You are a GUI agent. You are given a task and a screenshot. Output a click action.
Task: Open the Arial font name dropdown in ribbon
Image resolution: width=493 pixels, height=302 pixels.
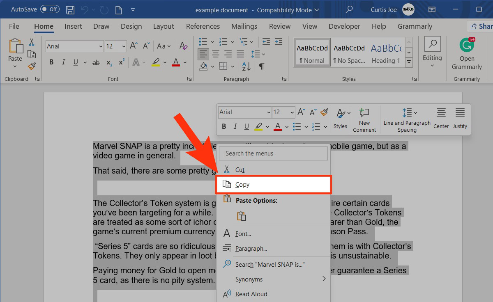click(101, 46)
